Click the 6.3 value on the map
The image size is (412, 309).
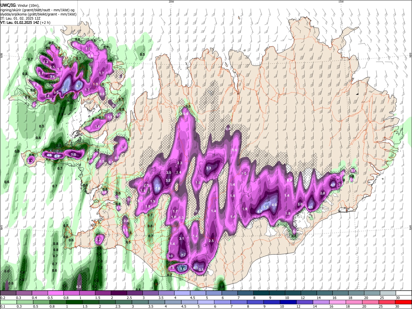click(x=64, y=90)
